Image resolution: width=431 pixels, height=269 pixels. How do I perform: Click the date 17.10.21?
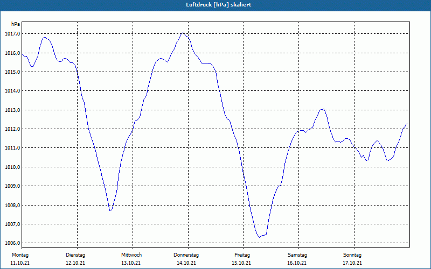point(352,263)
